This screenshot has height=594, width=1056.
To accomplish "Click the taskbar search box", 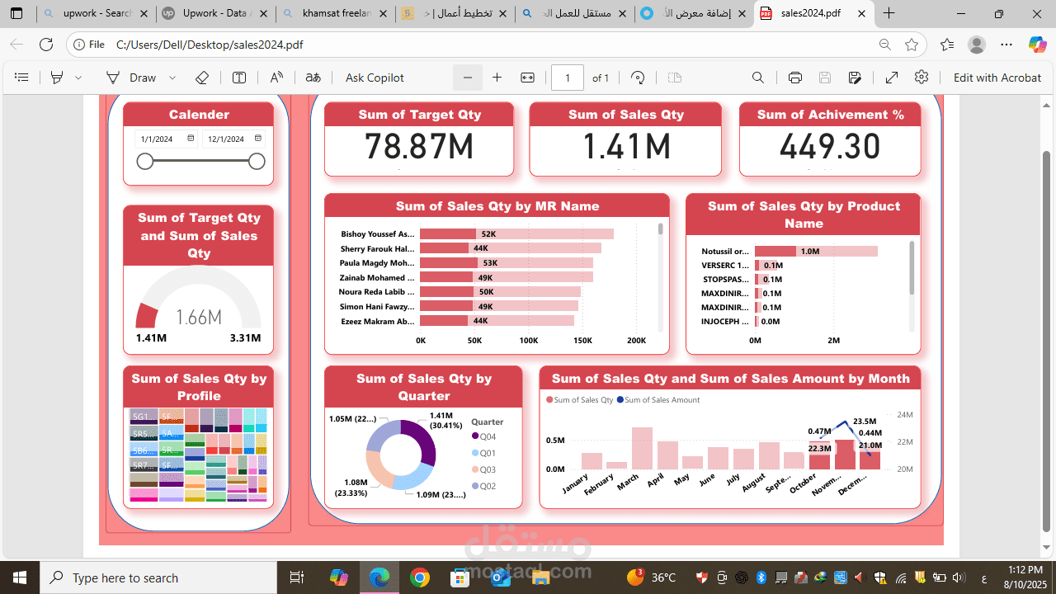I will [158, 577].
